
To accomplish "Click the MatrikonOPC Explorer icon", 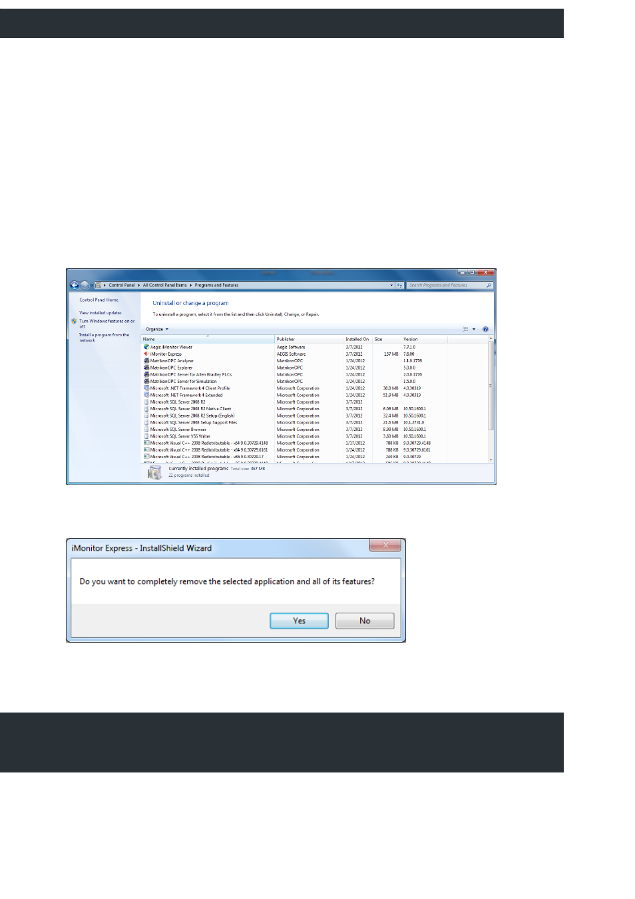I will 146,368.
